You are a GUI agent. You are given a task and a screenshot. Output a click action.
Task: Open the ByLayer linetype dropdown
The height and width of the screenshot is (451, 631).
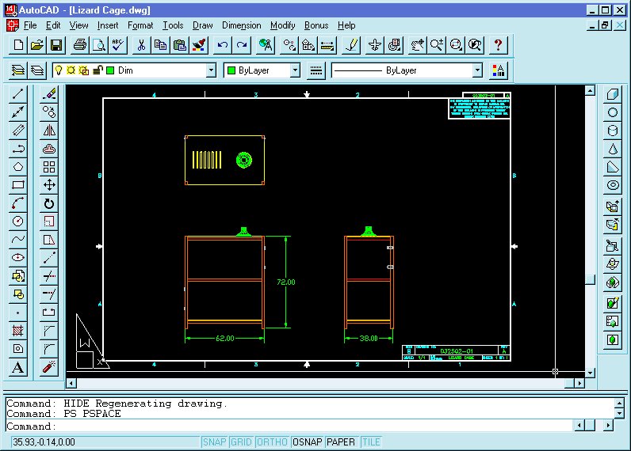coord(476,71)
